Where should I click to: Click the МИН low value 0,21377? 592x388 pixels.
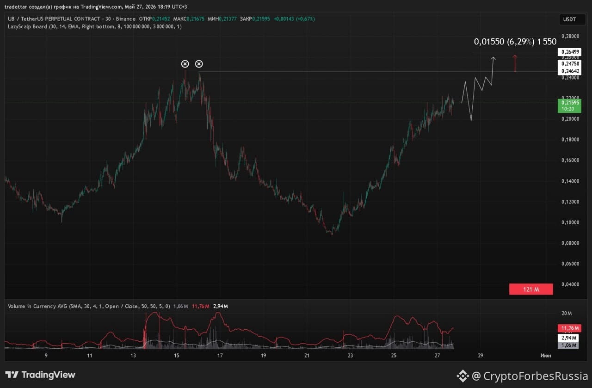pos(228,19)
